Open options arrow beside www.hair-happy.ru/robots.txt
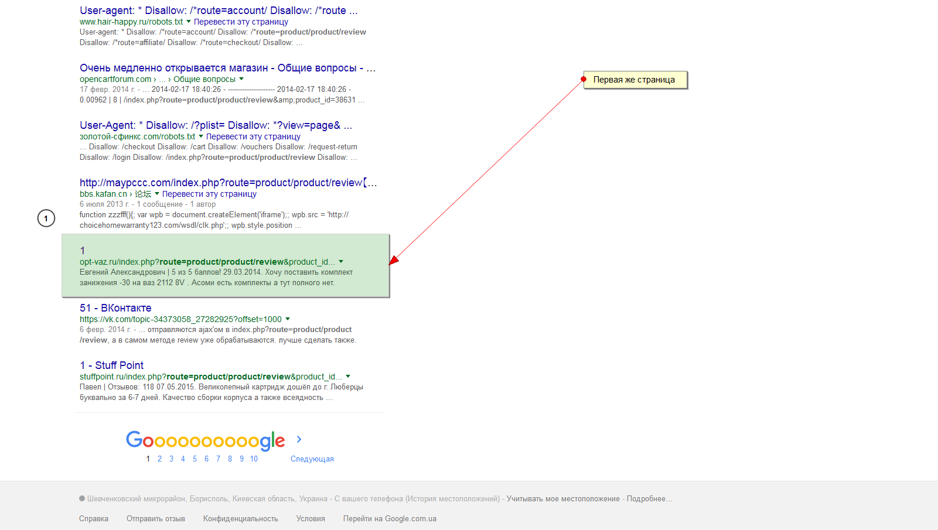The height and width of the screenshot is (530, 938). click(x=189, y=22)
